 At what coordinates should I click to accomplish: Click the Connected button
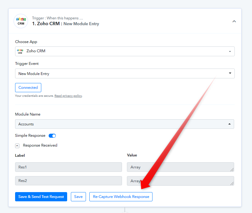pos(28,88)
